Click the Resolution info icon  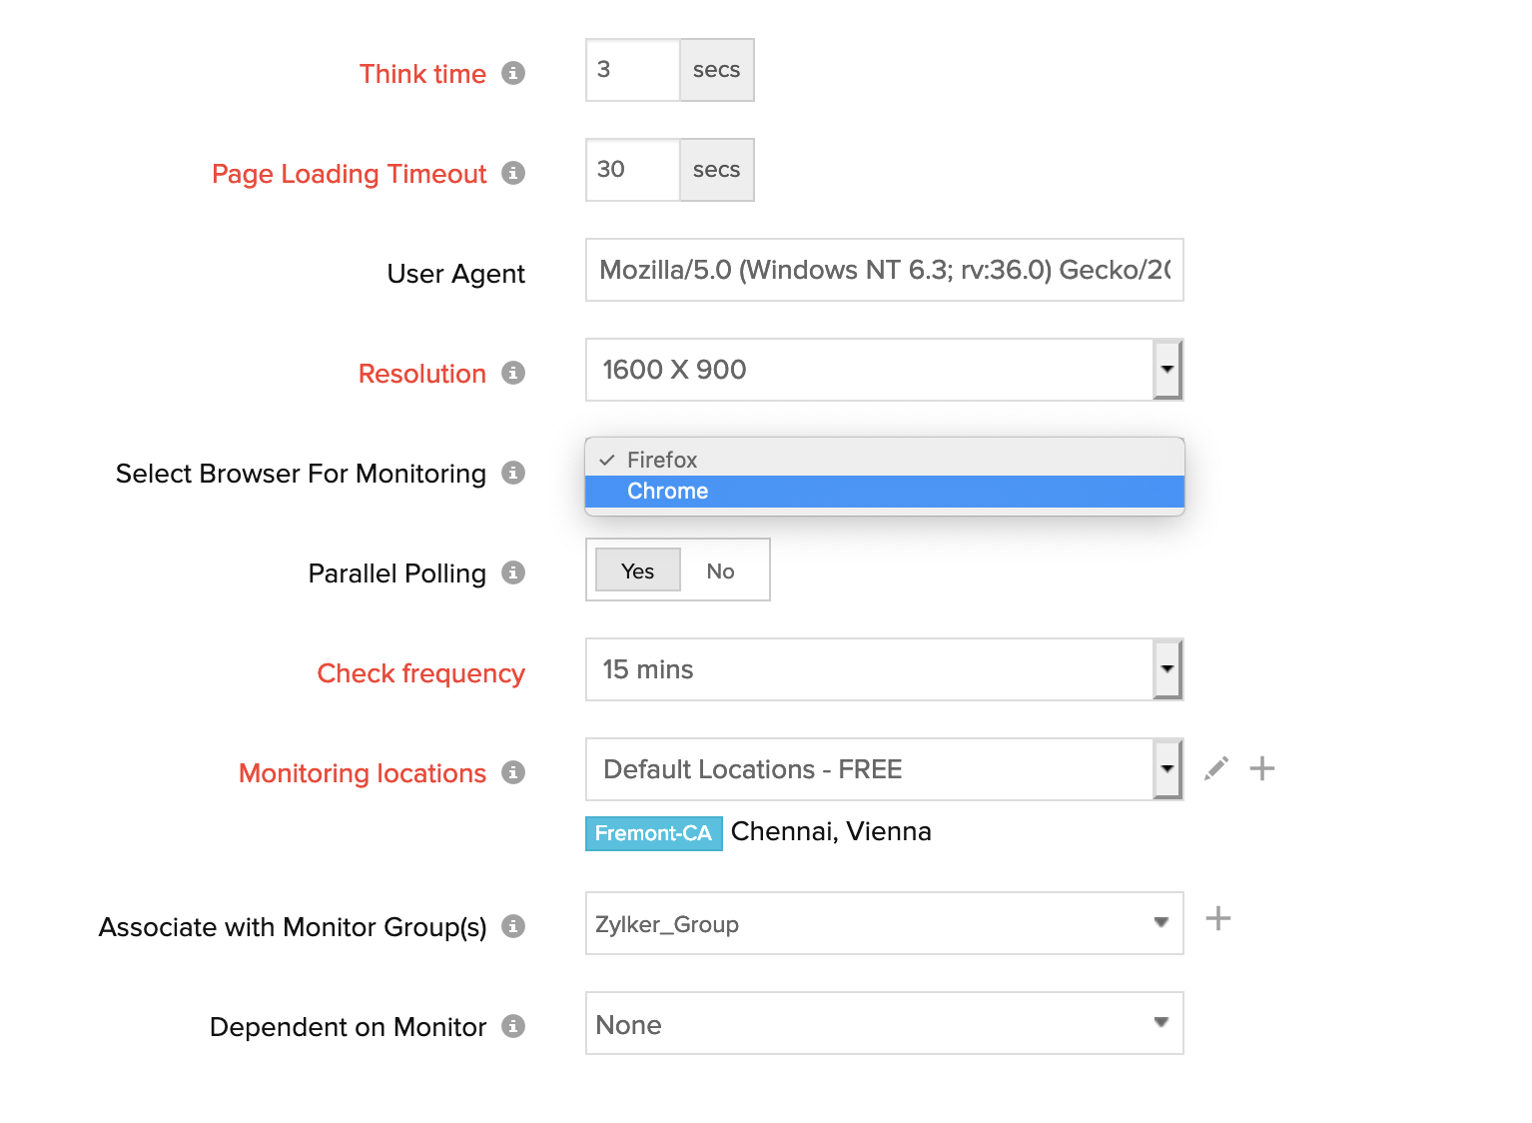pyautogui.click(x=513, y=373)
